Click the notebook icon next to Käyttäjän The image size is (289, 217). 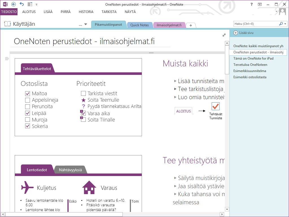(7, 24)
